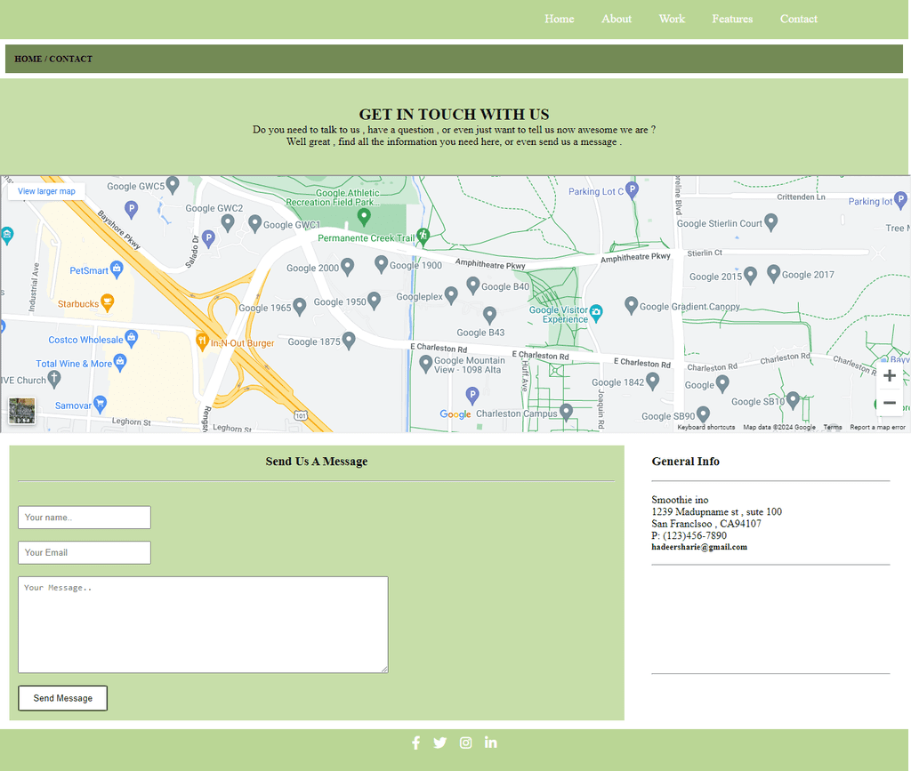911x771 pixels.
Task: Select the Google Visitor Experience marker
Action: 596,312
